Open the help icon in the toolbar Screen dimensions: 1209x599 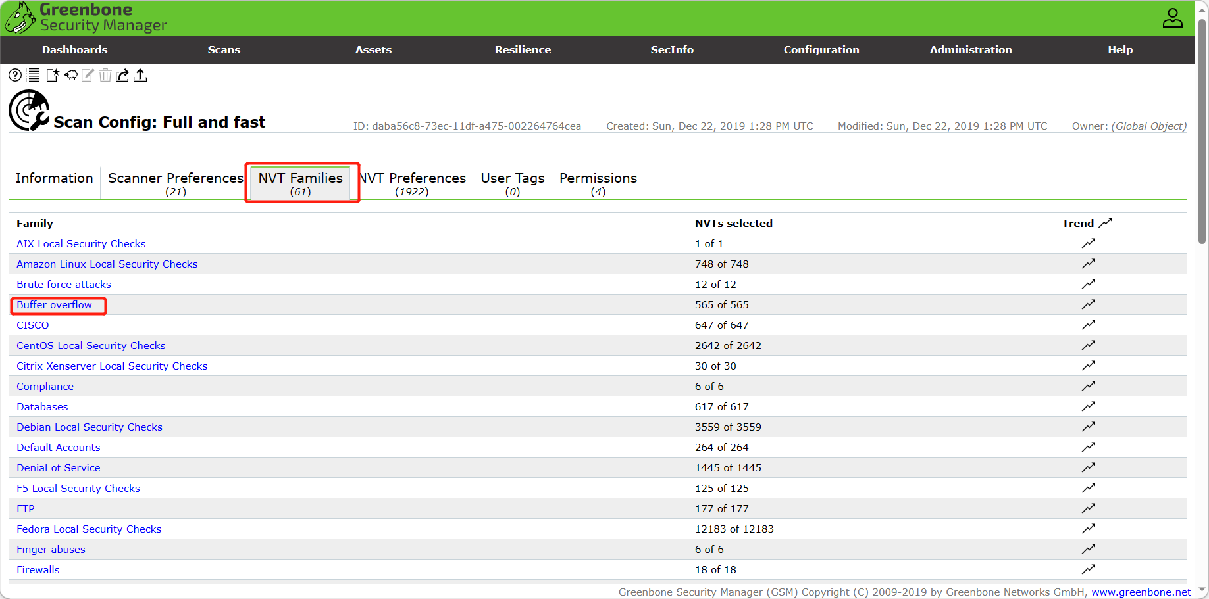[x=15, y=75]
